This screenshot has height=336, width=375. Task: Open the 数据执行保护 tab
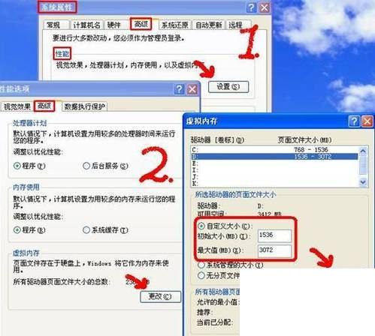(84, 106)
